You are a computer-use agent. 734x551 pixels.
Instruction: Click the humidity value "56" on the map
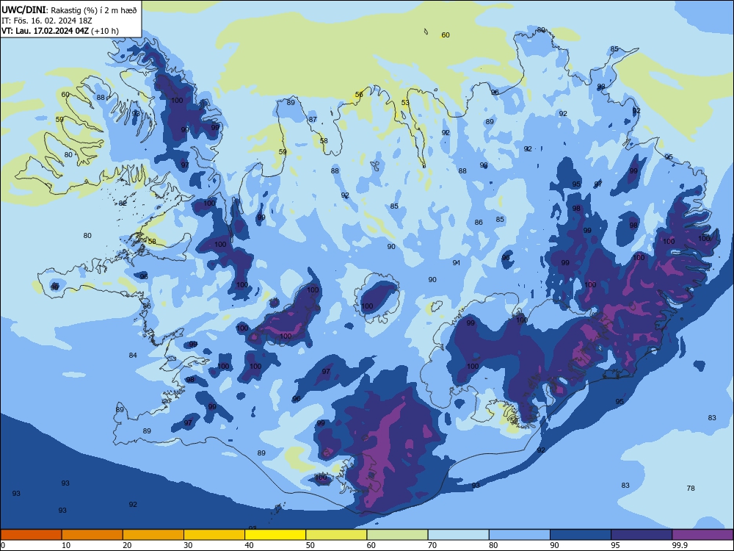pyautogui.click(x=359, y=94)
